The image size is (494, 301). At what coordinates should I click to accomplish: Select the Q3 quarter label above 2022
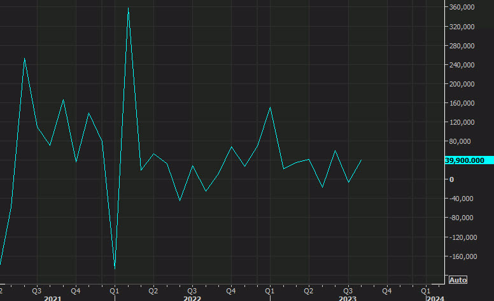[192, 290]
